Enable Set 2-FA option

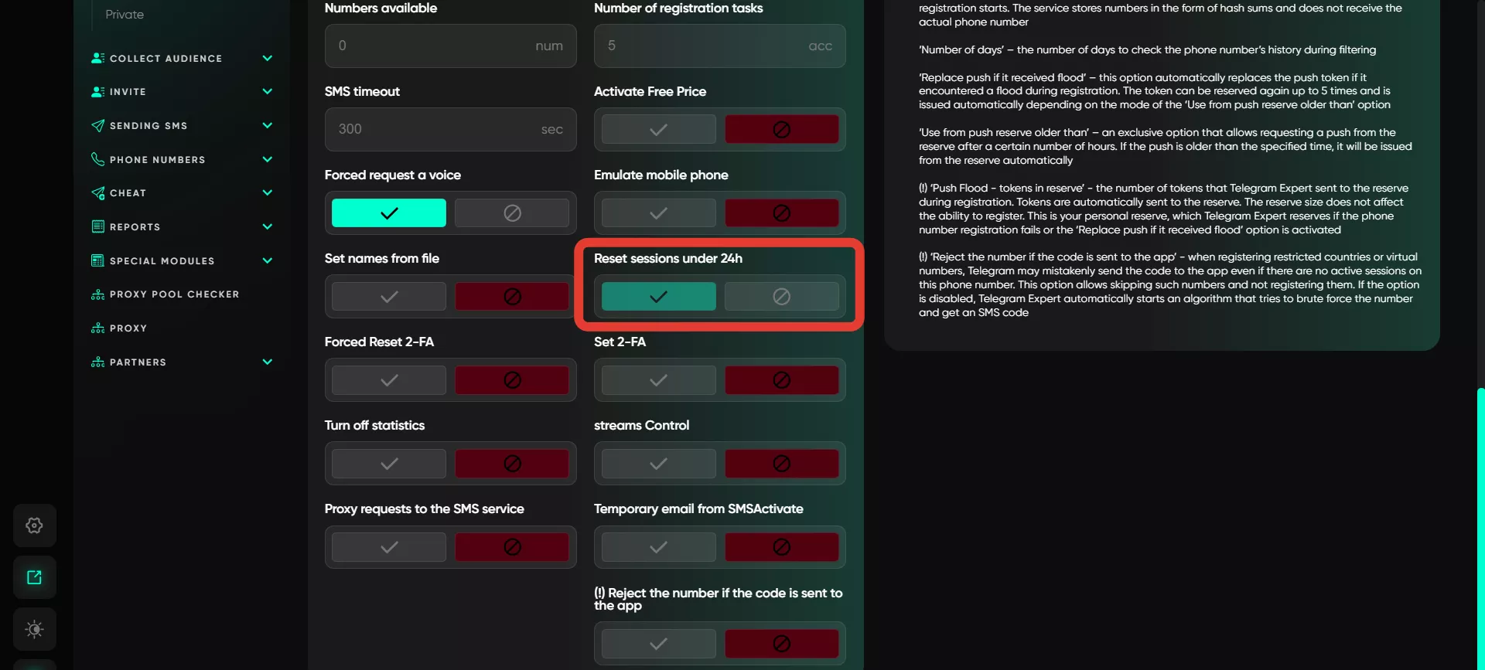[x=658, y=379]
